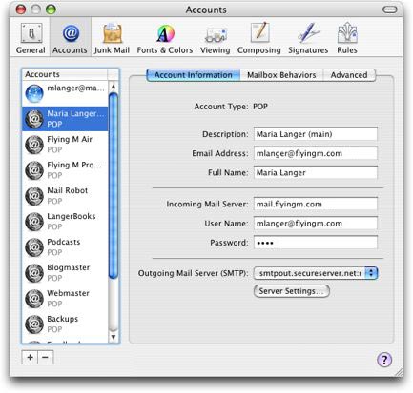The width and height of the screenshot is (413, 393).
Task: Select the 'Blogmaster' account name
Action: [69, 267]
